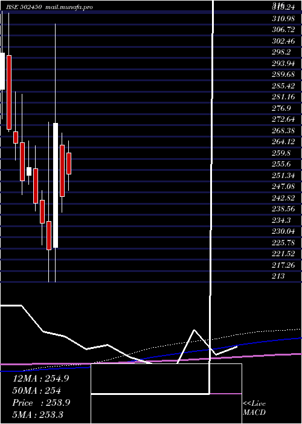302x424 pixels.
Task: Click the 268.38 price axis label
Action: [283, 131]
